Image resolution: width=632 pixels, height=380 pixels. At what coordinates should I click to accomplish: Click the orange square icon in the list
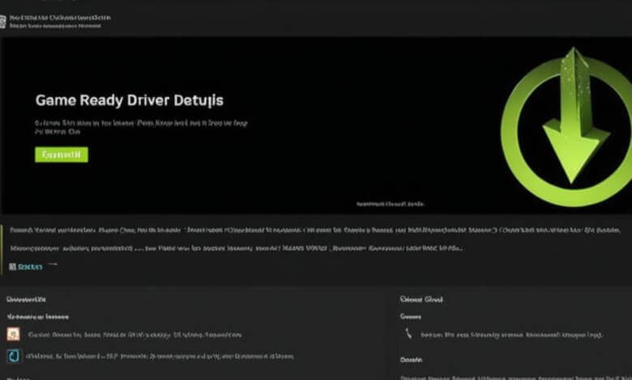click(x=13, y=334)
